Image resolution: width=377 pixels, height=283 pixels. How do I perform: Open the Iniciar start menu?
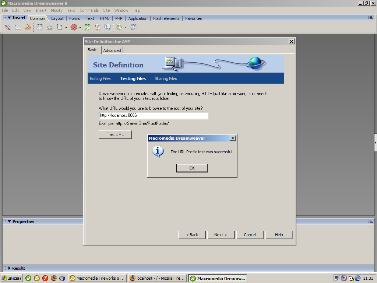(11, 278)
